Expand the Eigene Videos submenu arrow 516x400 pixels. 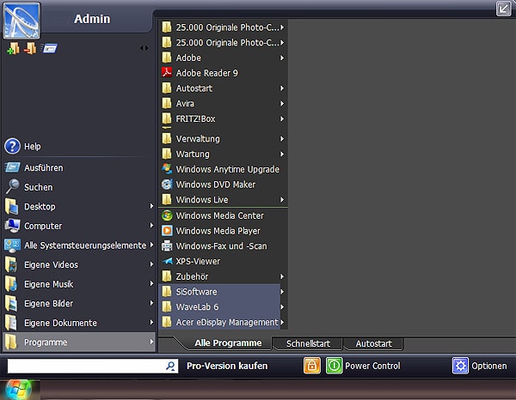click(x=151, y=264)
